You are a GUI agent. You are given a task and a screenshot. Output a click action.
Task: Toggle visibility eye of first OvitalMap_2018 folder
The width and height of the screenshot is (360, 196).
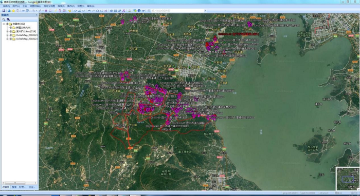pos(11,35)
